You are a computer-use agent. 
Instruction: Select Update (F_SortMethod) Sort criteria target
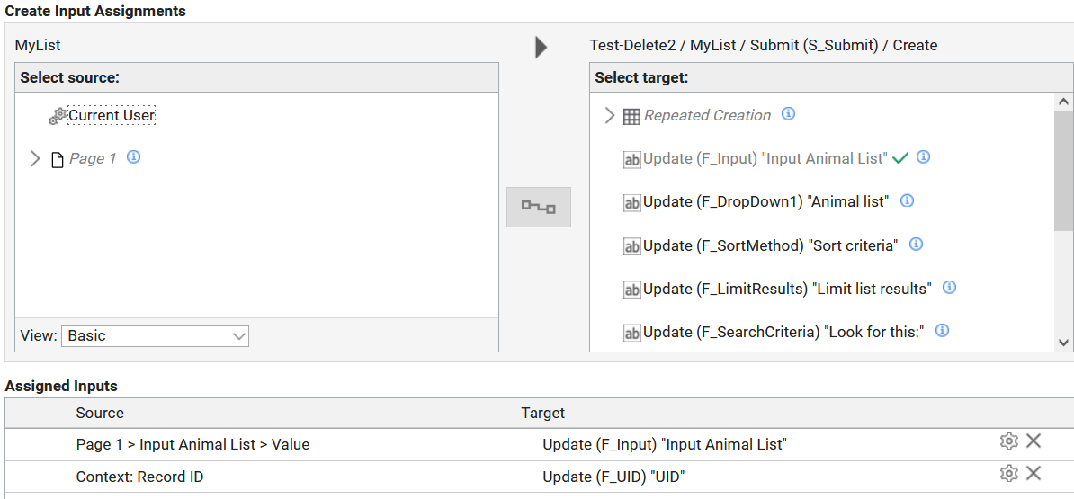[770, 245]
